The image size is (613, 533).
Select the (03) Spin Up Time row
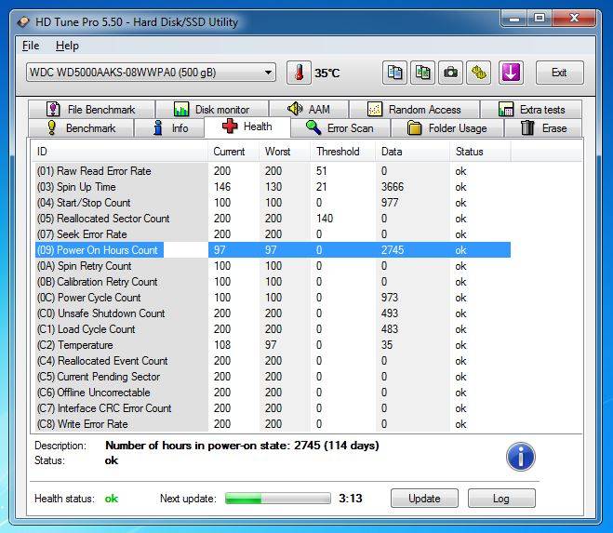(273, 187)
